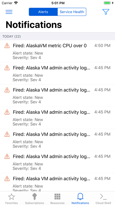Open AlaskaVM metric CPU over 0 alert
Screen dimensions: 115x205
point(58,51)
